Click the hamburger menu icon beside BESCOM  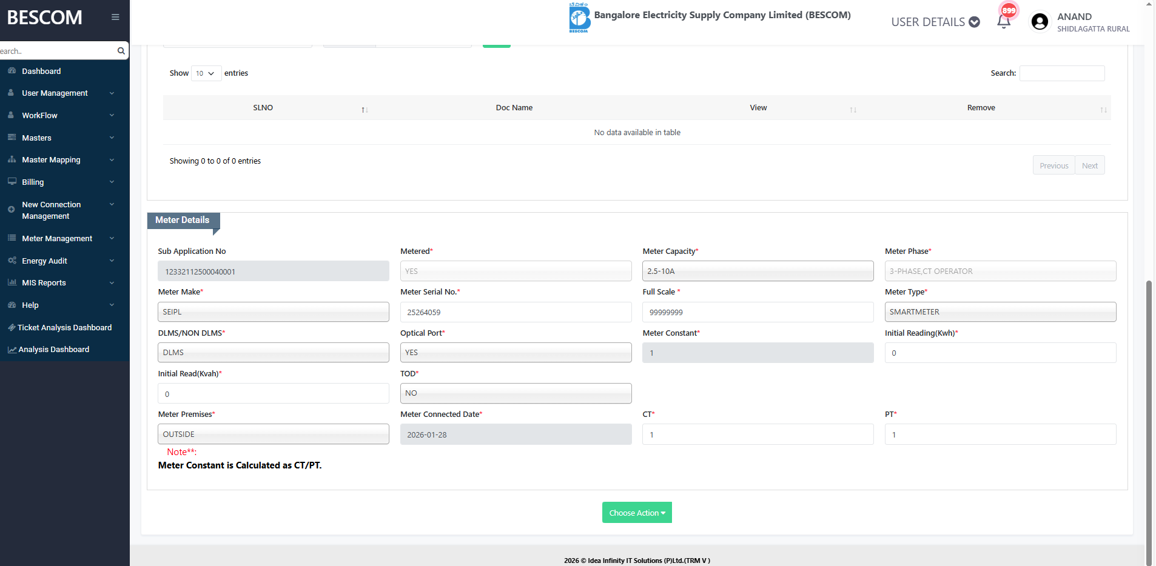click(115, 17)
